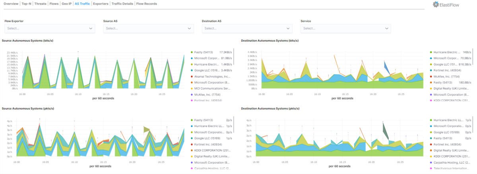477x174 pixels.
Task: Click Fastly teal dot in Destination pkts/s legend
Action: click(431, 138)
